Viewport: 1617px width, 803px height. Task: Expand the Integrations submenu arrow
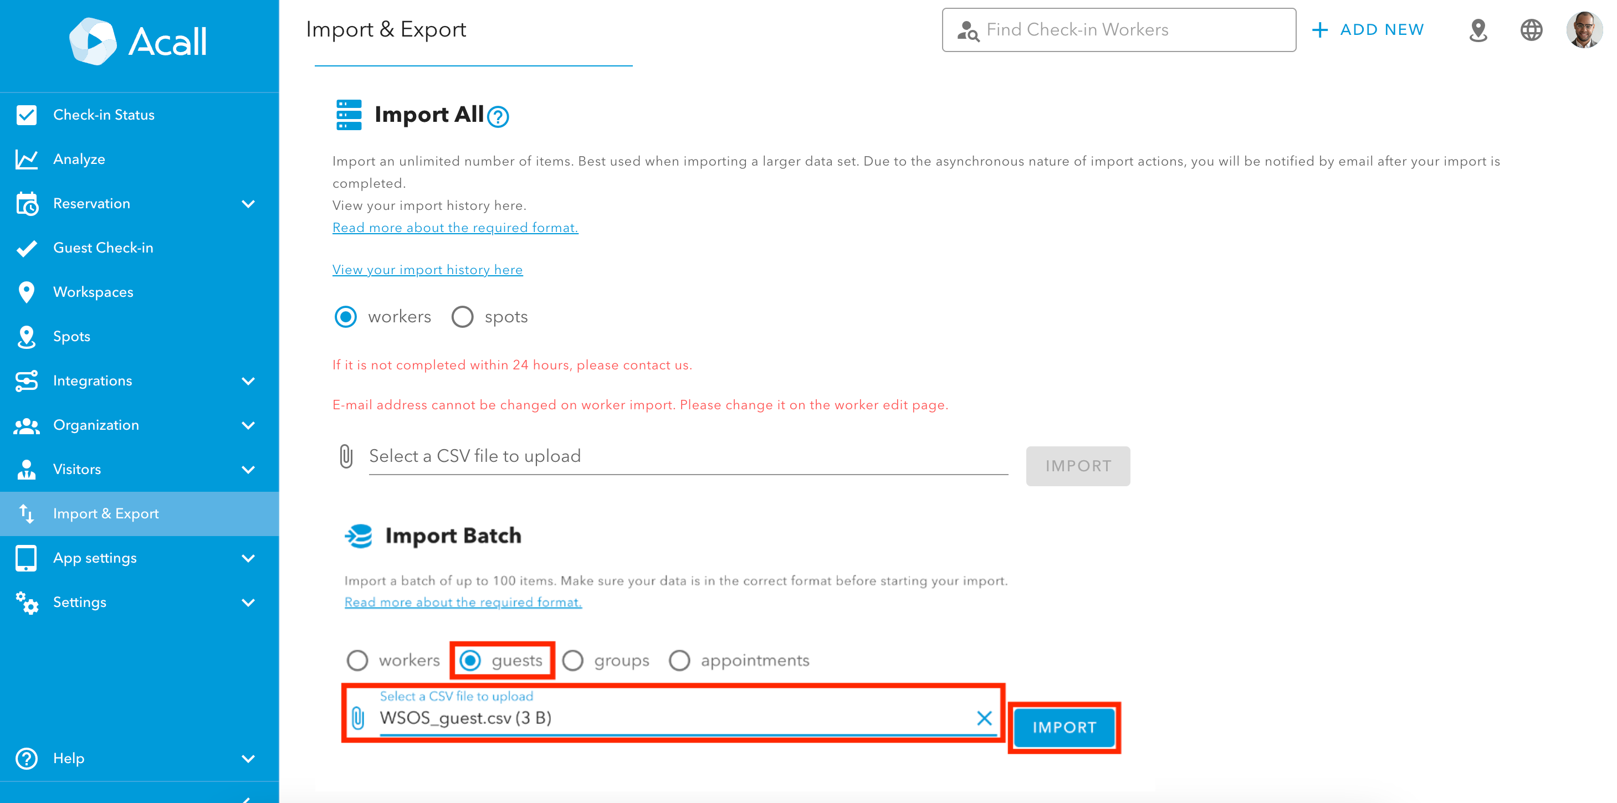(249, 381)
